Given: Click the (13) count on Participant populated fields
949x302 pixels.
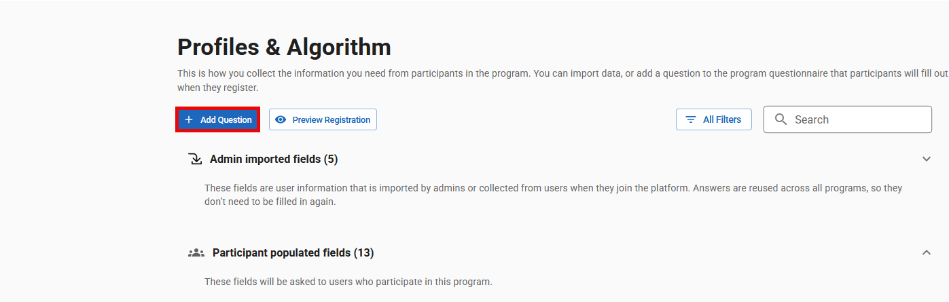Looking at the screenshot, I should (x=363, y=252).
